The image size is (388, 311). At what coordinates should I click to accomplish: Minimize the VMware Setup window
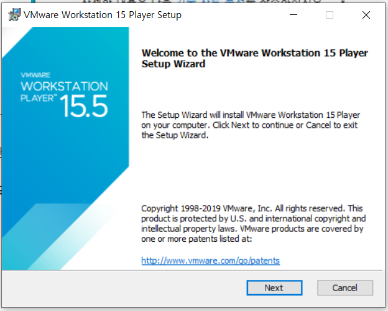[x=293, y=15]
